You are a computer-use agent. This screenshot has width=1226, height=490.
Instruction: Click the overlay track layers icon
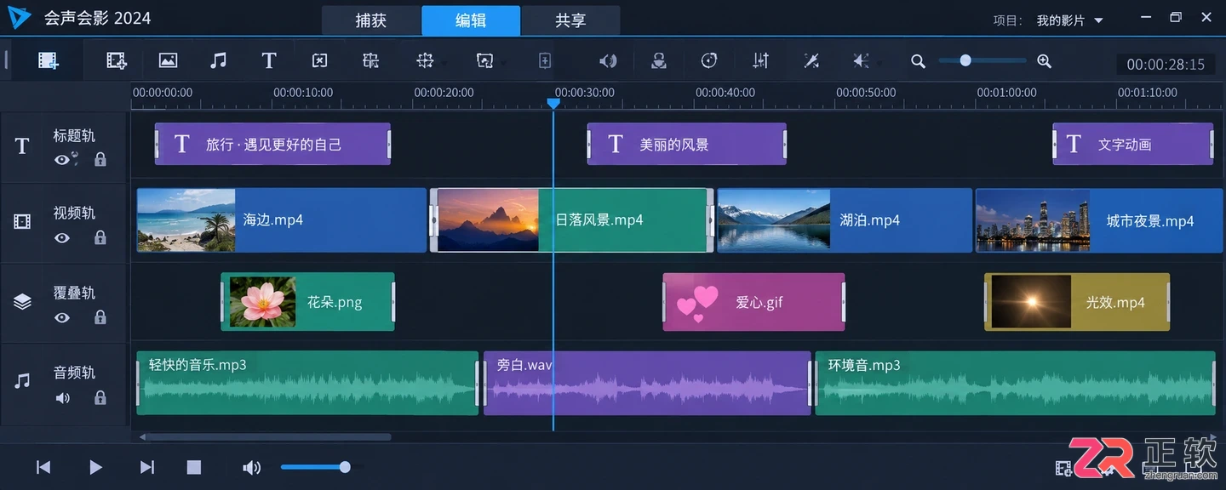[x=22, y=301]
